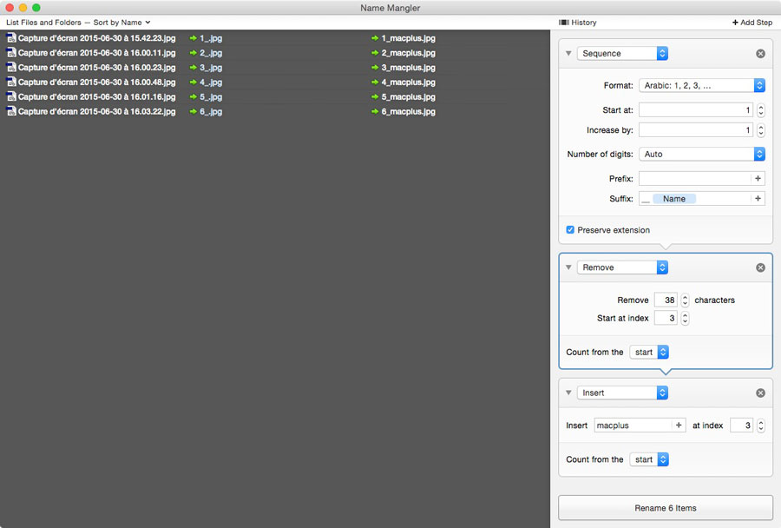Click the plus icon in the Insert text field
The image size is (781, 528).
pos(679,426)
